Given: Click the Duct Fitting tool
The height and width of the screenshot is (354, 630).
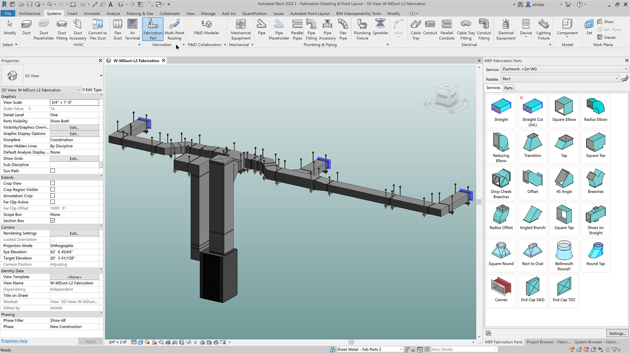Looking at the screenshot, I should (x=61, y=29).
